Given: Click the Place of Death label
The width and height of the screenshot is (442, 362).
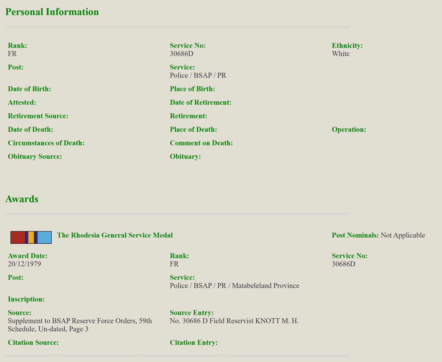Looking at the screenshot, I should tap(194, 129).
